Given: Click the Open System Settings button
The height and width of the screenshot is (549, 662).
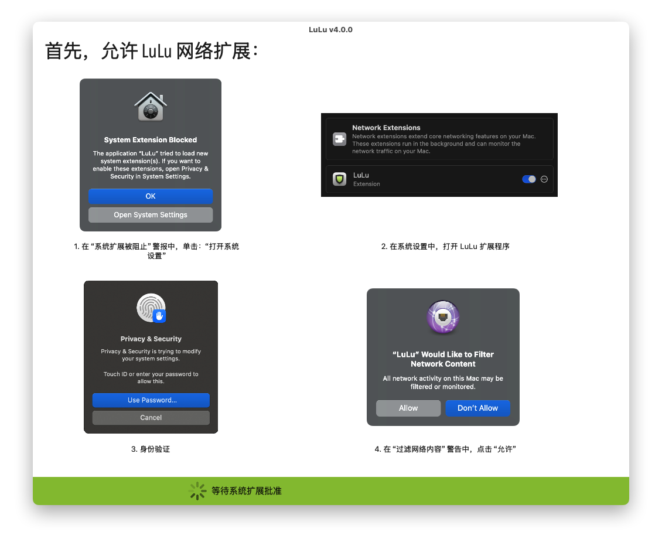Looking at the screenshot, I should click(151, 214).
